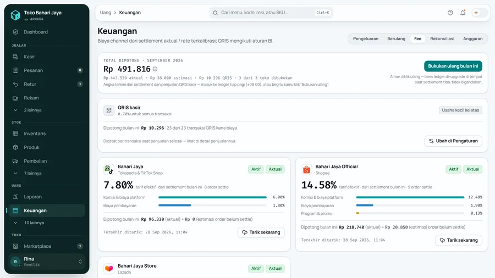The width and height of the screenshot is (495, 278).
Task: Click the Toko Bahari Jaya cube logo
Action: coord(15,15)
